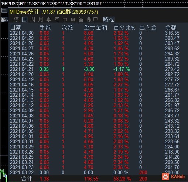This screenshot has height=182, width=188.
Task: Switch to the 月 monthly tab
Action: coord(41,20)
